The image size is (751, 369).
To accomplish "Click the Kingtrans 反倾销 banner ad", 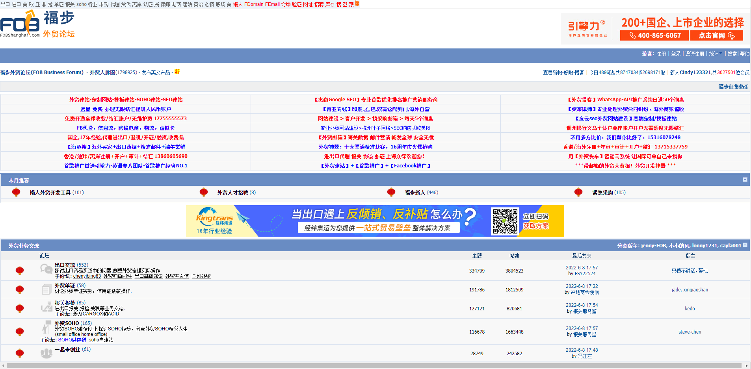I will 375,221.
